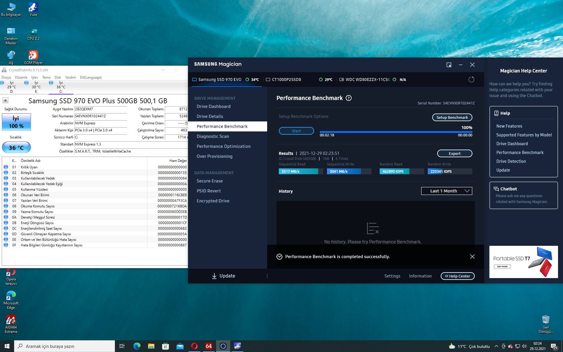Switch to Samsung Magician taskbar icon

[x=223, y=346]
